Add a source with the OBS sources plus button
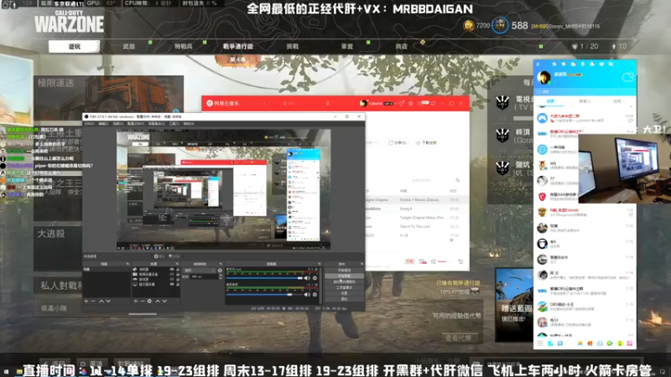 136,302
